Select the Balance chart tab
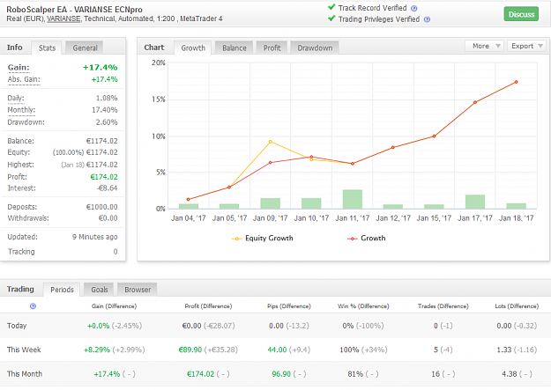 (x=234, y=48)
